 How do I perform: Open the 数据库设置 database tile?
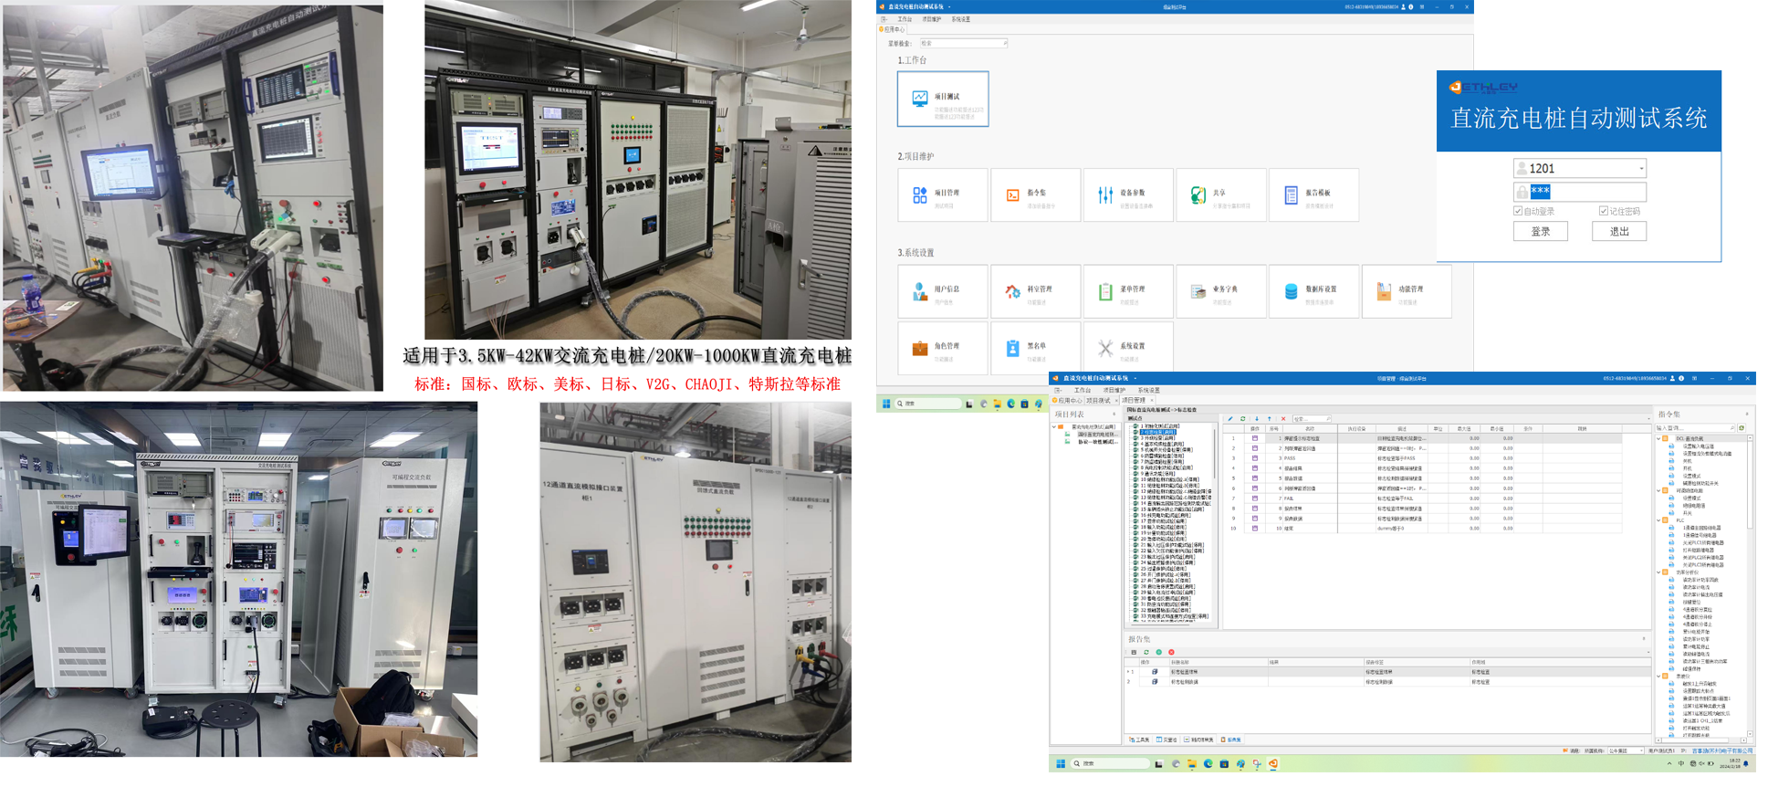coord(1313,291)
